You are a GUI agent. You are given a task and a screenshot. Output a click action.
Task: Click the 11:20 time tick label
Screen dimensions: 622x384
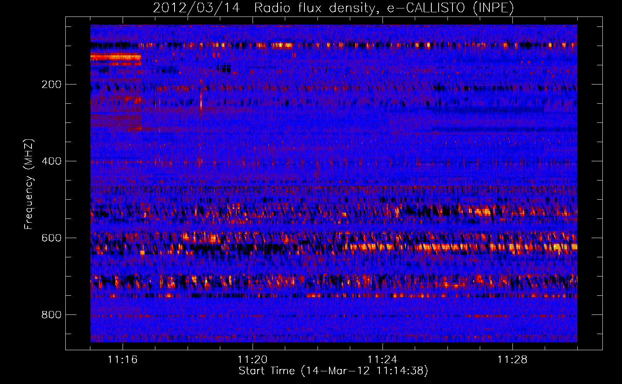click(253, 360)
